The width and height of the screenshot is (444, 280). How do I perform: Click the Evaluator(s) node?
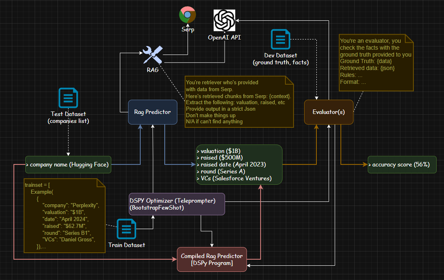[x=329, y=112]
